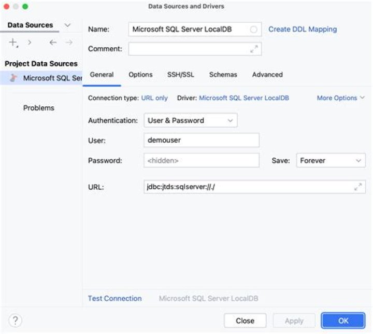
Task: Open the Schemas tab
Action: [223, 75]
